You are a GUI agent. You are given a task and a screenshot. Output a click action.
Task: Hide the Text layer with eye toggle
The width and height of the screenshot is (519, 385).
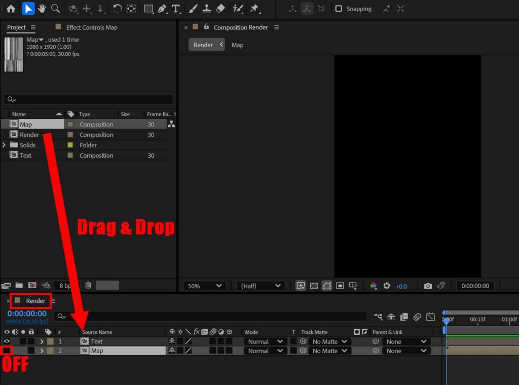coord(7,341)
